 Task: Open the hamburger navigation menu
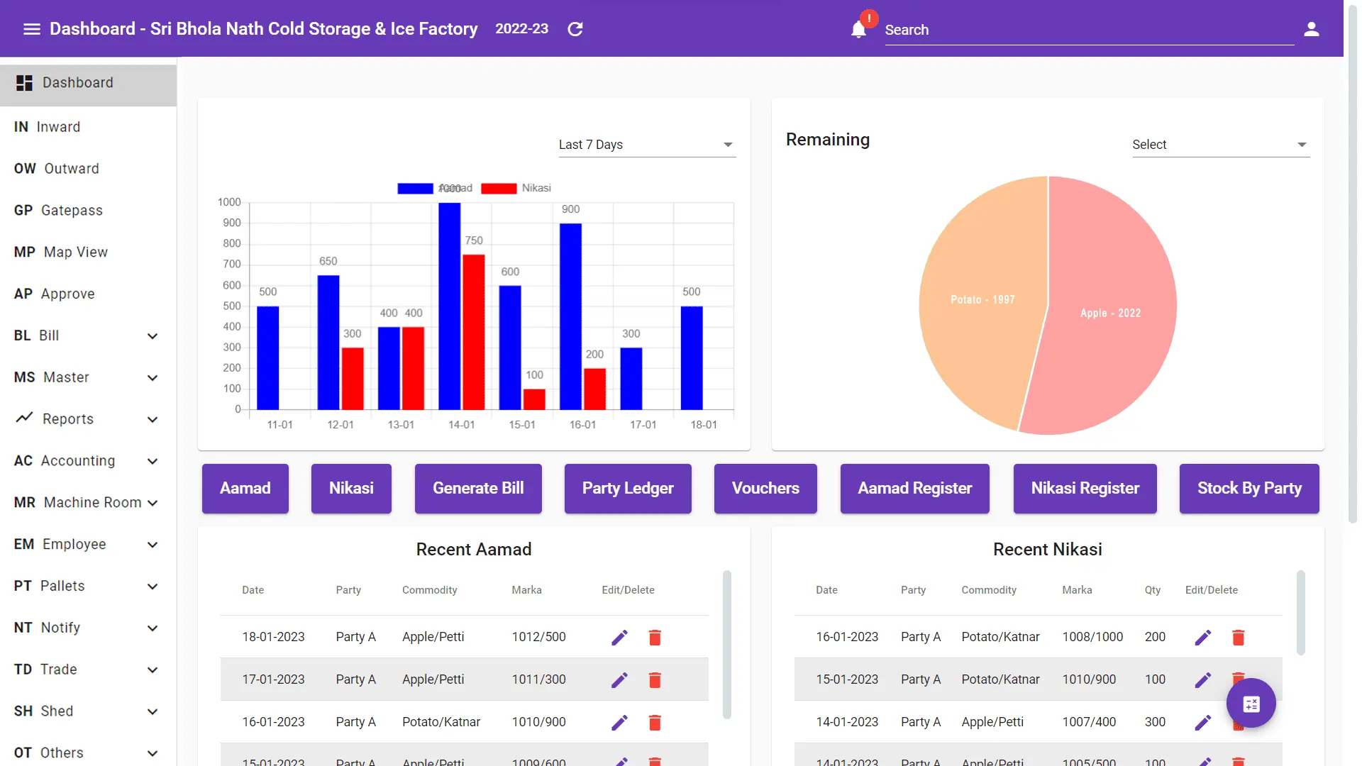pyautogui.click(x=31, y=28)
